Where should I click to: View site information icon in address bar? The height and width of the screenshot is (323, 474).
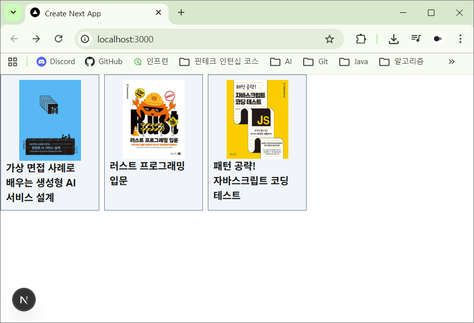(85, 39)
